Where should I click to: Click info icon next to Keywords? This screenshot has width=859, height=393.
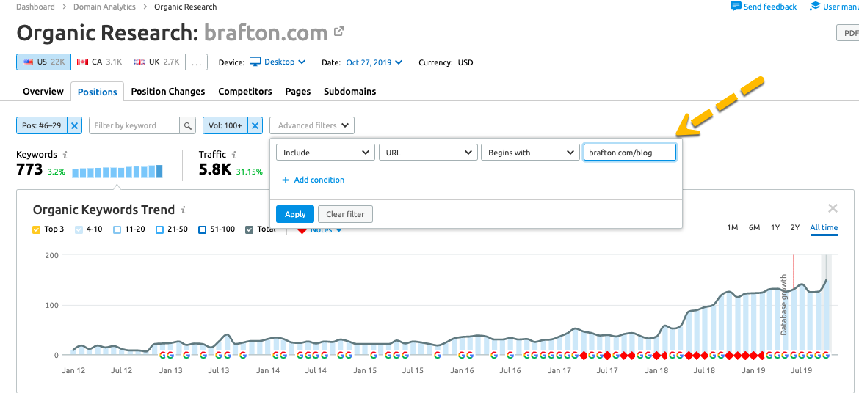65,155
